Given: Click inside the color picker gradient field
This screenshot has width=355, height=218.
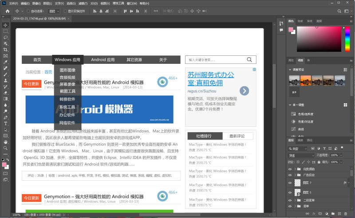Looking at the screenshot, I should 319,39.
